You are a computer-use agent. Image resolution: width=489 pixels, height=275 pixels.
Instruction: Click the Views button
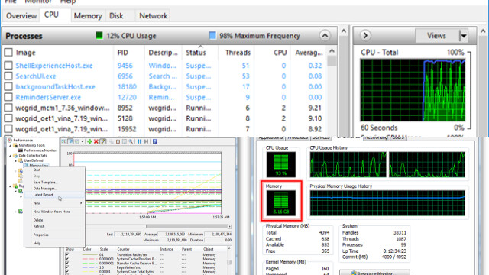(x=436, y=36)
